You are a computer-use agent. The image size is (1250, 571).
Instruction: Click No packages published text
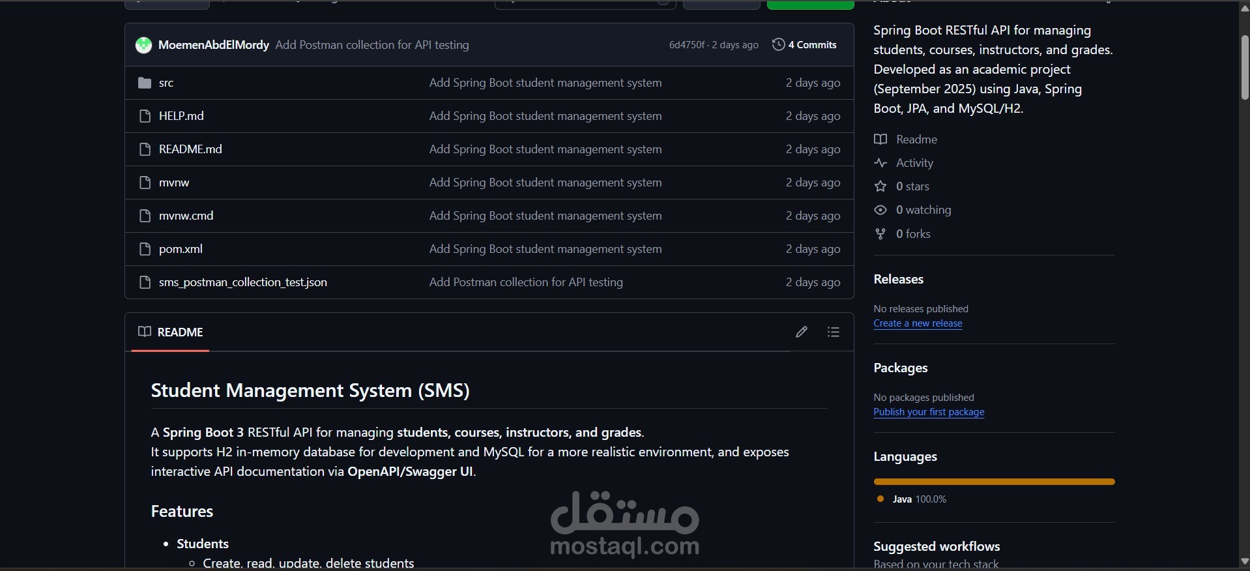pos(923,397)
